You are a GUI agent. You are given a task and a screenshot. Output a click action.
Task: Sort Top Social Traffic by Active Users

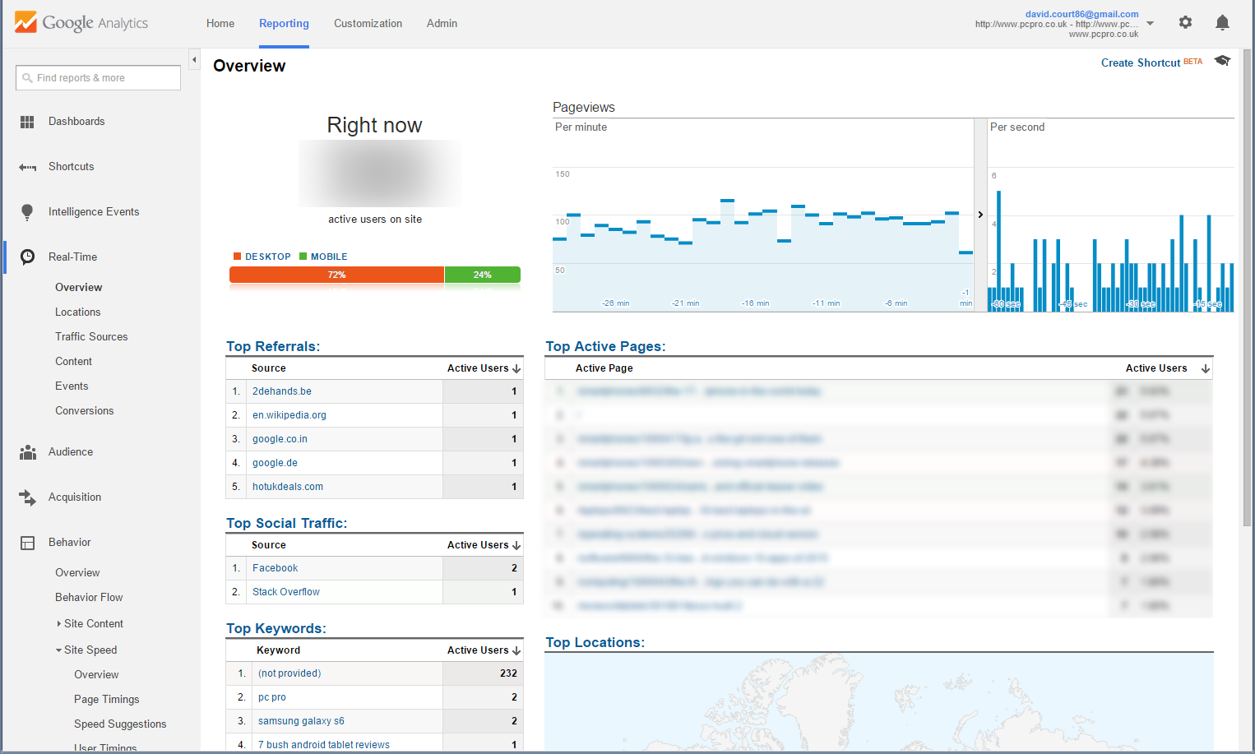coord(484,545)
